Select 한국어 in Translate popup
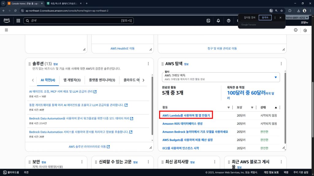The width and height of the screenshot is (314, 176). coord(265,17)
